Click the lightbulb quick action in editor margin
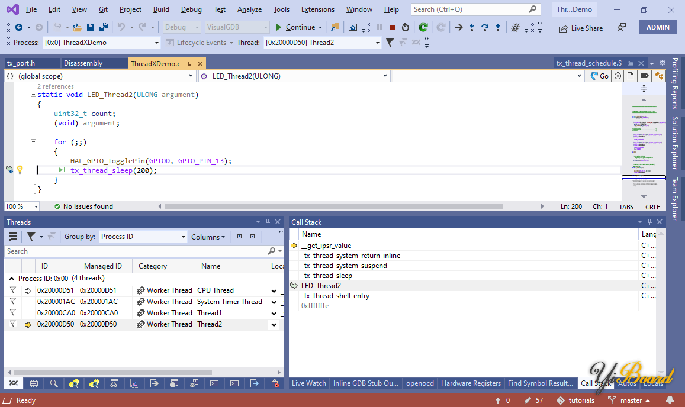Image resolution: width=685 pixels, height=407 pixels. (20, 169)
